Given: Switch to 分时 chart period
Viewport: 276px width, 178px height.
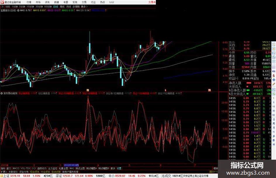Looking at the screenshot, I should click(x=8, y=7).
